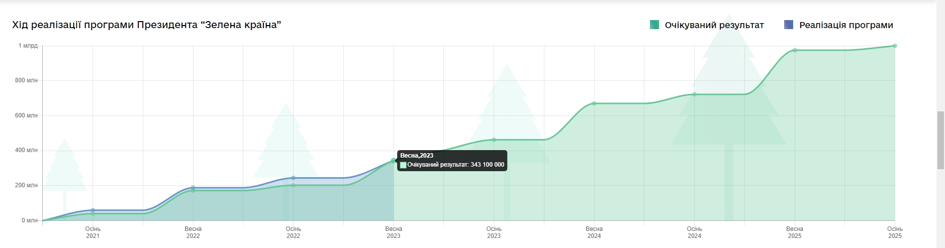
Task: Select the blue data point at Осінь 2021
Action: pyautogui.click(x=93, y=210)
